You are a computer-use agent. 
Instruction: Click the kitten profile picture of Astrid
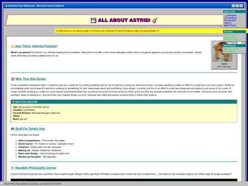(x=222, y=52)
